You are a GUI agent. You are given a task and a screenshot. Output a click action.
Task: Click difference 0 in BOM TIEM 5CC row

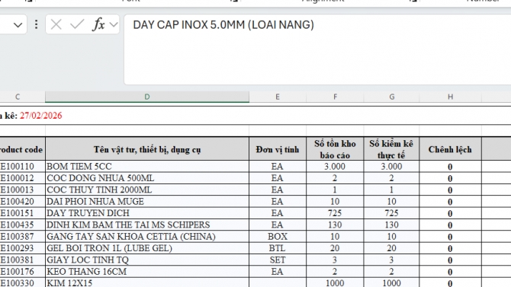450,166
